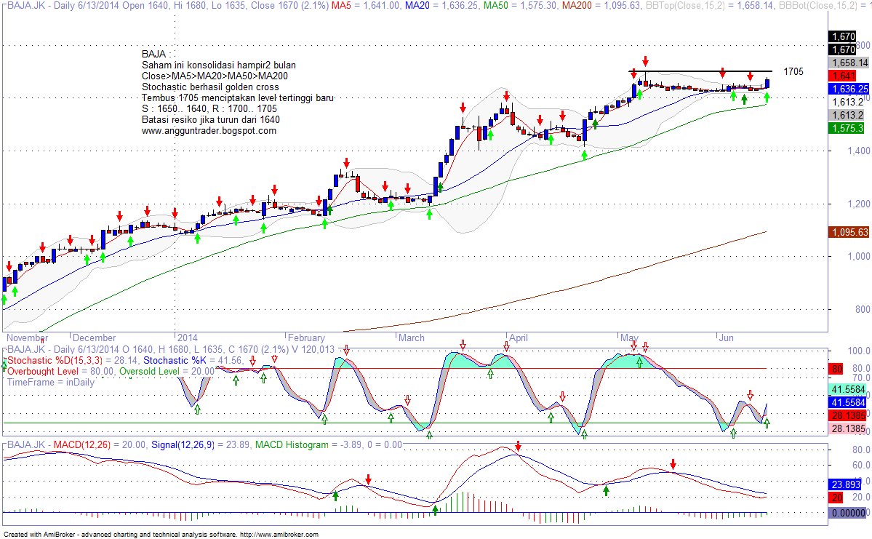Click the pink 28.1385 stochastic value tag
Image resolution: width=872 pixels, height=539 pixels.
[x=848, y=429]
